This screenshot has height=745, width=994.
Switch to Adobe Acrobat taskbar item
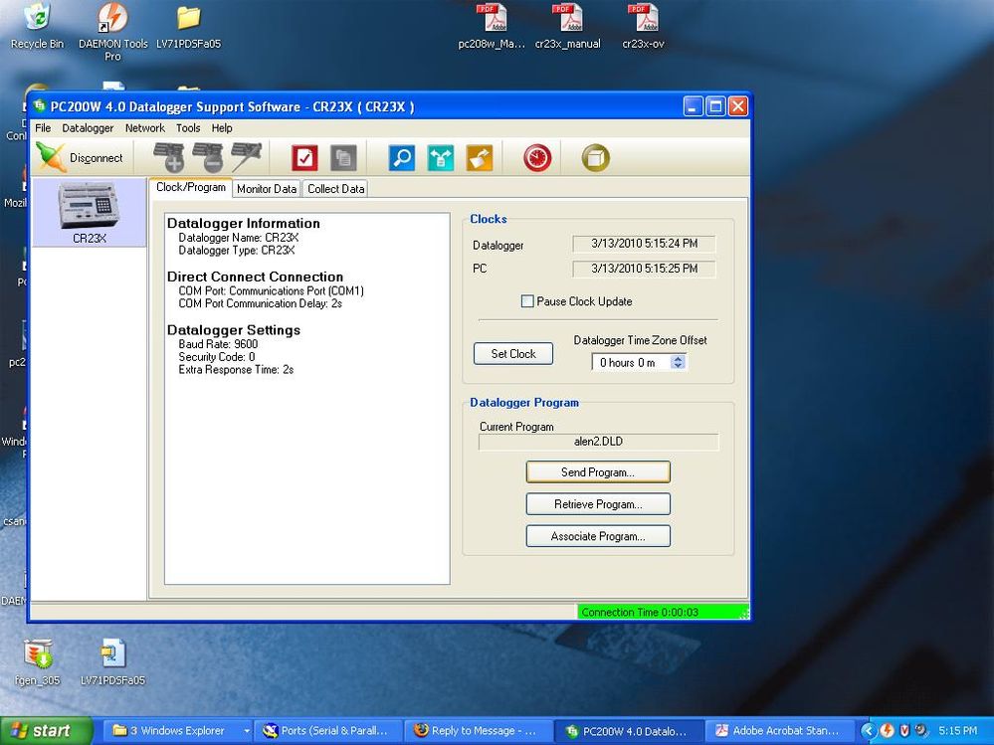point(780,730)
